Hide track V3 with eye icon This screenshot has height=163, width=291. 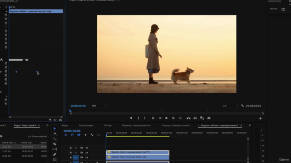(x=87, y=148)
